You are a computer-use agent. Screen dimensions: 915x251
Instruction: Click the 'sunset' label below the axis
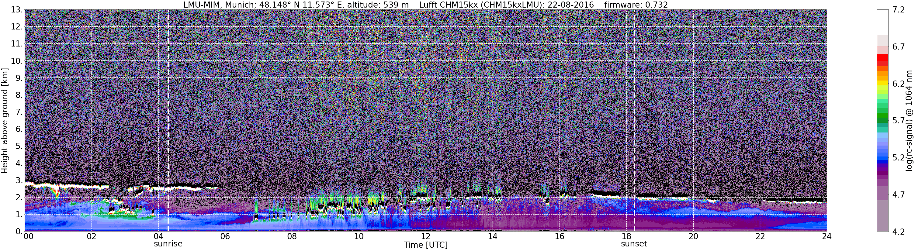(634, 244)
